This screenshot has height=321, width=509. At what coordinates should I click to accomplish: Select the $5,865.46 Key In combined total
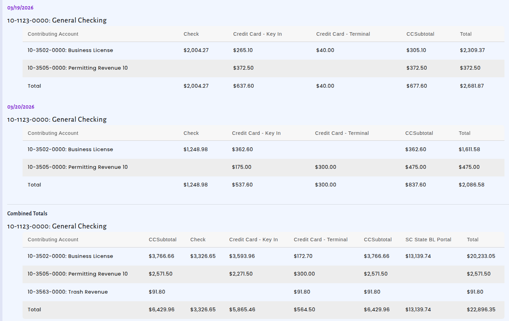pos(242,310)
